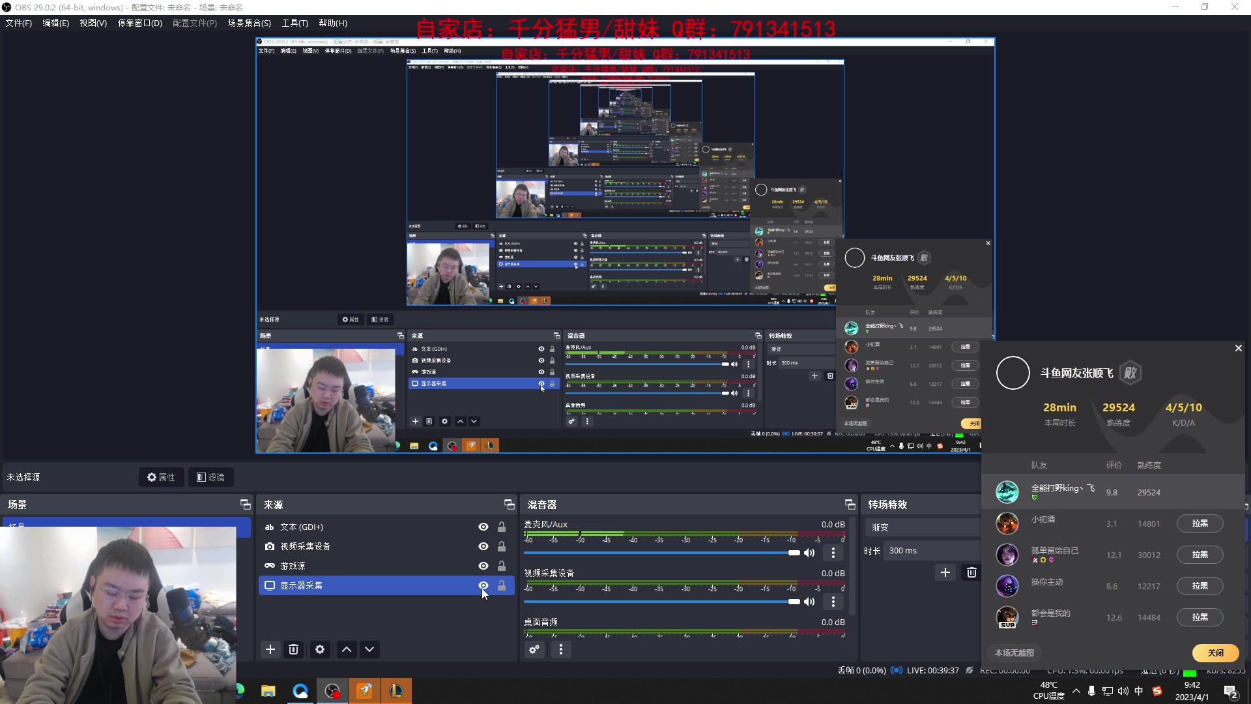
Task: Click 拉黑 next to 小初酒
Action: [x=1200, y=523]
